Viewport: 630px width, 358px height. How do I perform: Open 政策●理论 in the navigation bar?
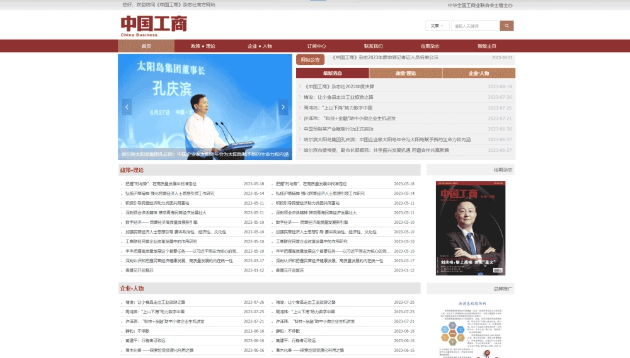click(203, 46)
